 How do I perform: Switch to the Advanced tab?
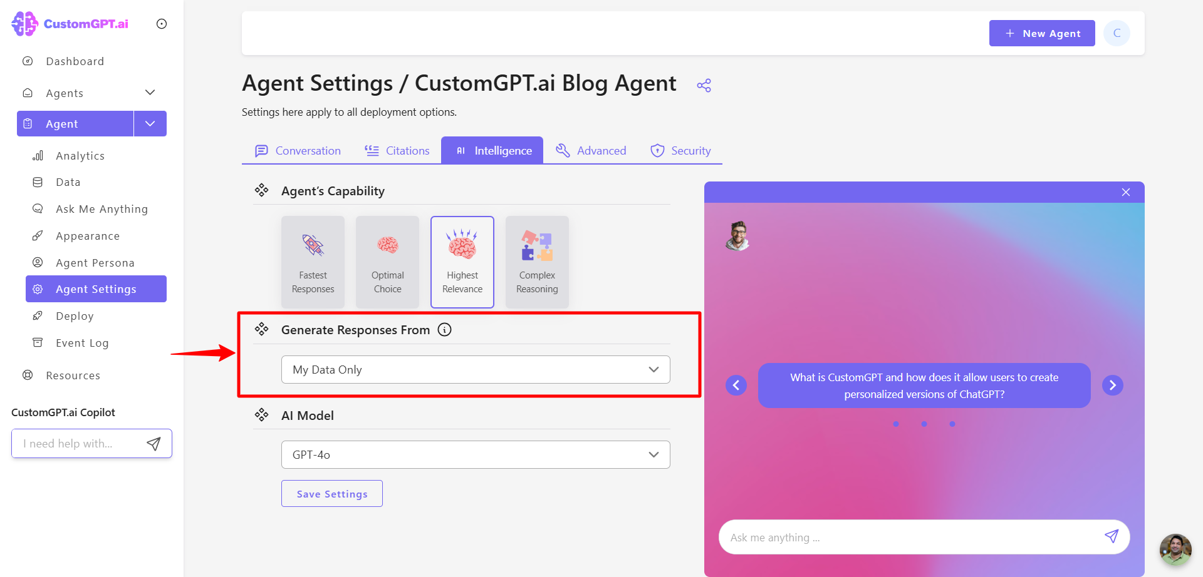click(591, 151)
